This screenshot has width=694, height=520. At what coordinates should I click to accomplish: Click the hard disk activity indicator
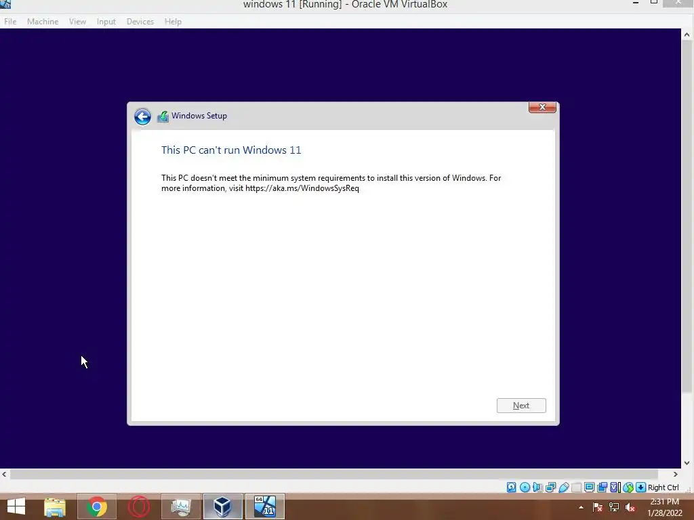[511, 487]
